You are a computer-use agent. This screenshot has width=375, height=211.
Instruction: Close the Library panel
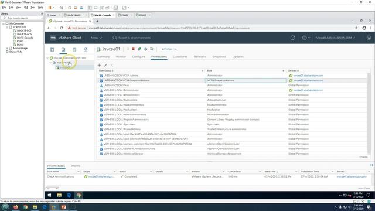point(42,13)
